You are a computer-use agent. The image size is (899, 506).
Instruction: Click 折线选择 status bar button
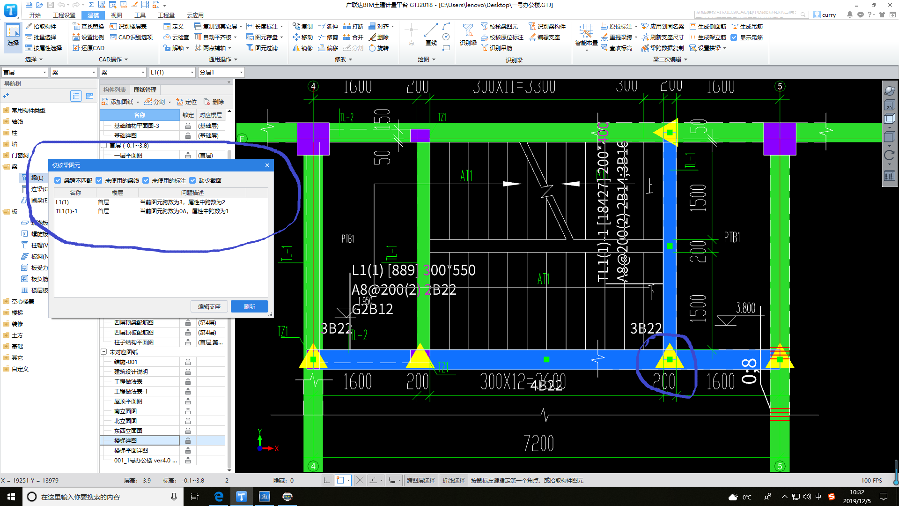pyautogui.click(x=454, y=480)
